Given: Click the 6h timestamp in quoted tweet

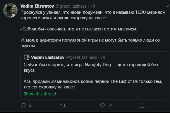Looking at the screenshot, I should pyautogui.click(x=103, y=57).
